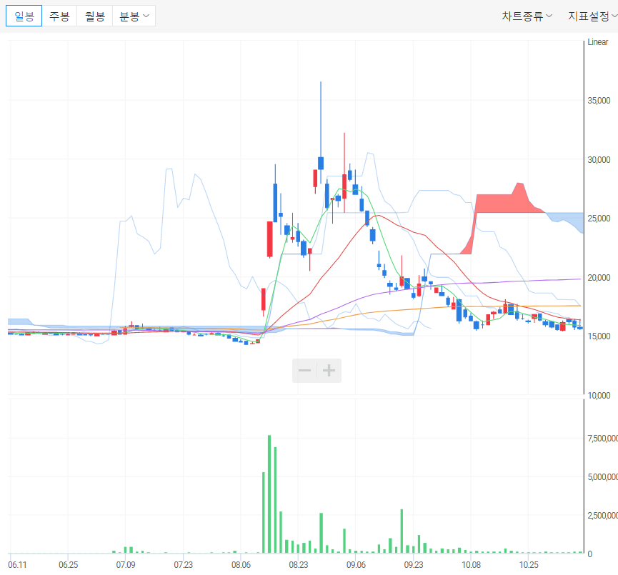Image resolution: width=618 pixels, height=575 pixels.
Task: Click the 09.23 date axis label
Action: [x=414, y=565]
